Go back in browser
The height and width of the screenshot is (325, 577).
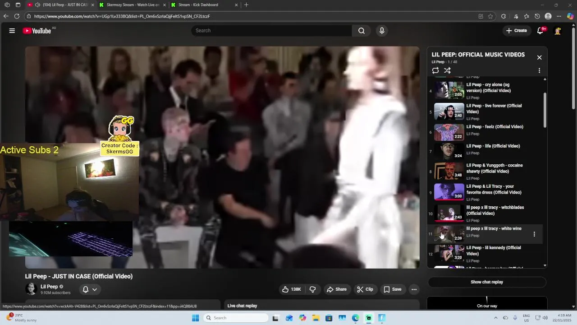click(6, 16)
